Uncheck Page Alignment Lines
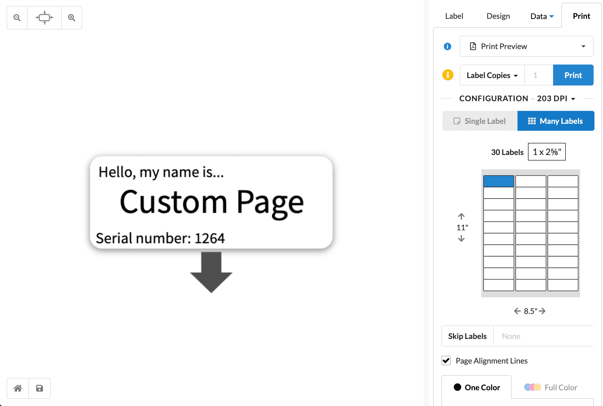Image resolution: width=603 pixels, height=406 pixels. tap(446, 360)
